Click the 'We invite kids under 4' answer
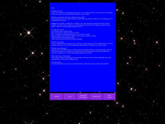Viewport: 165px width, 124px height. tap(80, 64)
